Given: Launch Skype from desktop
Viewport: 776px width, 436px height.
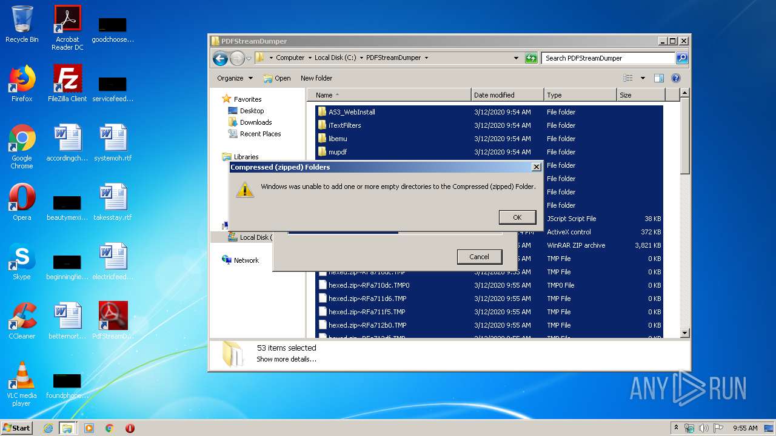Looking at the screenshot, I should [x=22, y=262].
